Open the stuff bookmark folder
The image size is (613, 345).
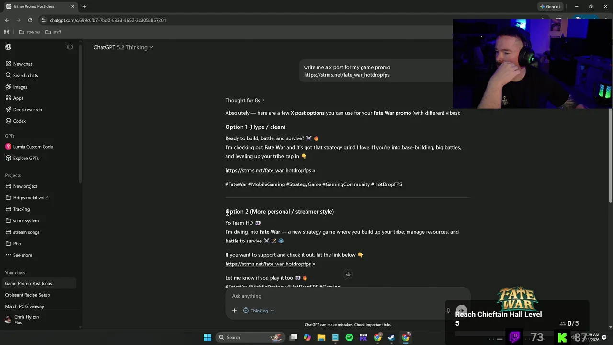point(53,32)
